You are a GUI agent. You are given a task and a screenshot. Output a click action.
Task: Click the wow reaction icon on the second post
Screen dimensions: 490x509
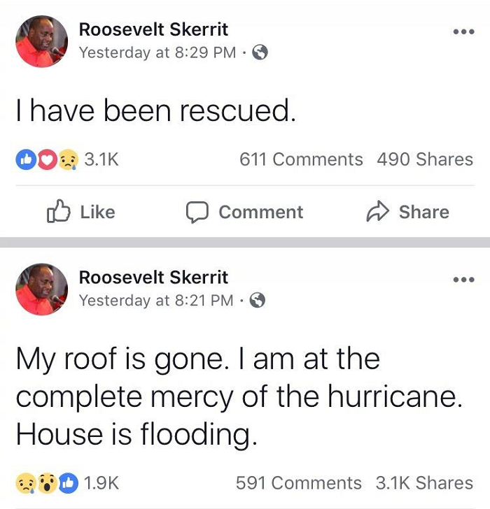pos(45,482)
